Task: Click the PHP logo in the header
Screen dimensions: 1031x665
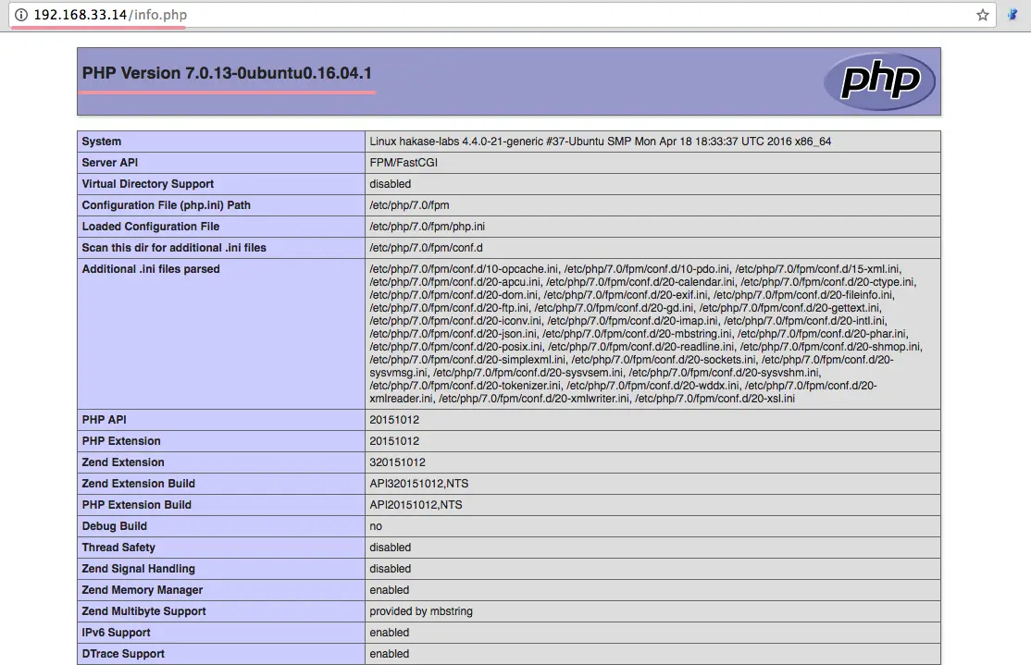Action: pos(880,80)
